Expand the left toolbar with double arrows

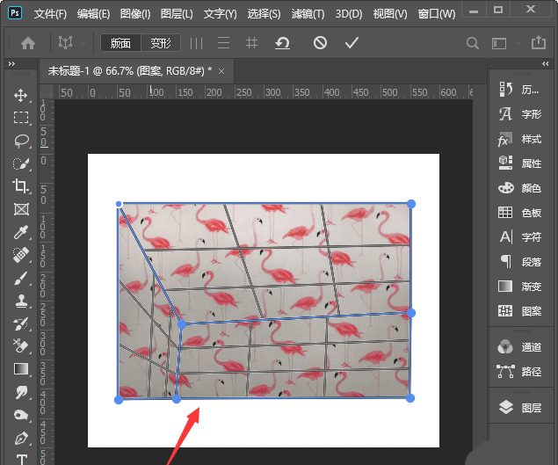click(x=11, y=64)
